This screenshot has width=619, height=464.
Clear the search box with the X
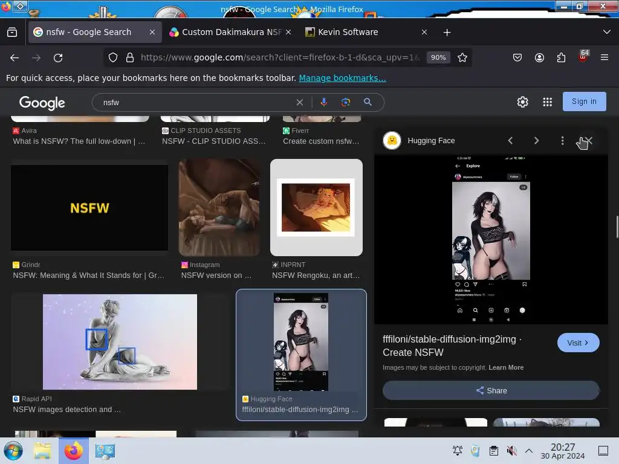click(x=300, y=103)
